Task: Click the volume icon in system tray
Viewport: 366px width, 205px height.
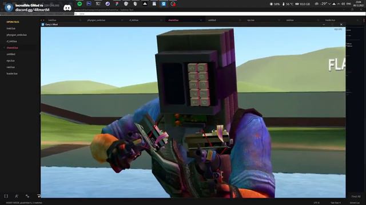Action: click(x=343, y=4)
